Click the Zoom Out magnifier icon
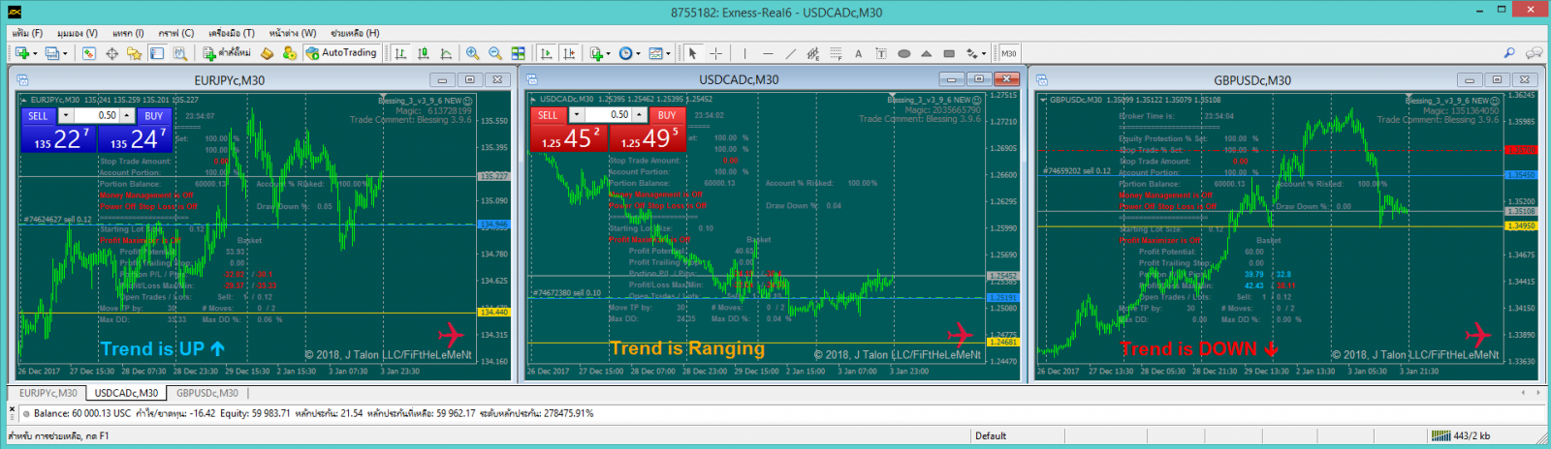The width and height of the screenshot is (1551, 449). [x=494, y=53]
